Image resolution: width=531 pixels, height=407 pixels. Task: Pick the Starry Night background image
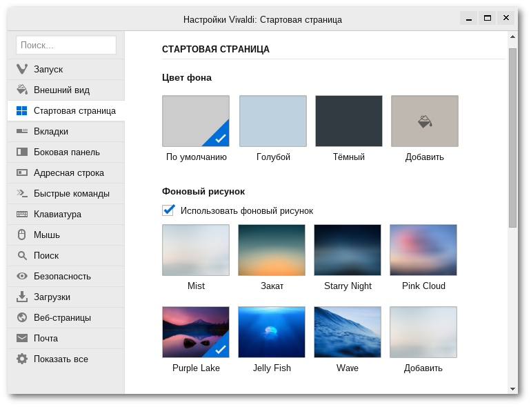(x=348, y=250)
